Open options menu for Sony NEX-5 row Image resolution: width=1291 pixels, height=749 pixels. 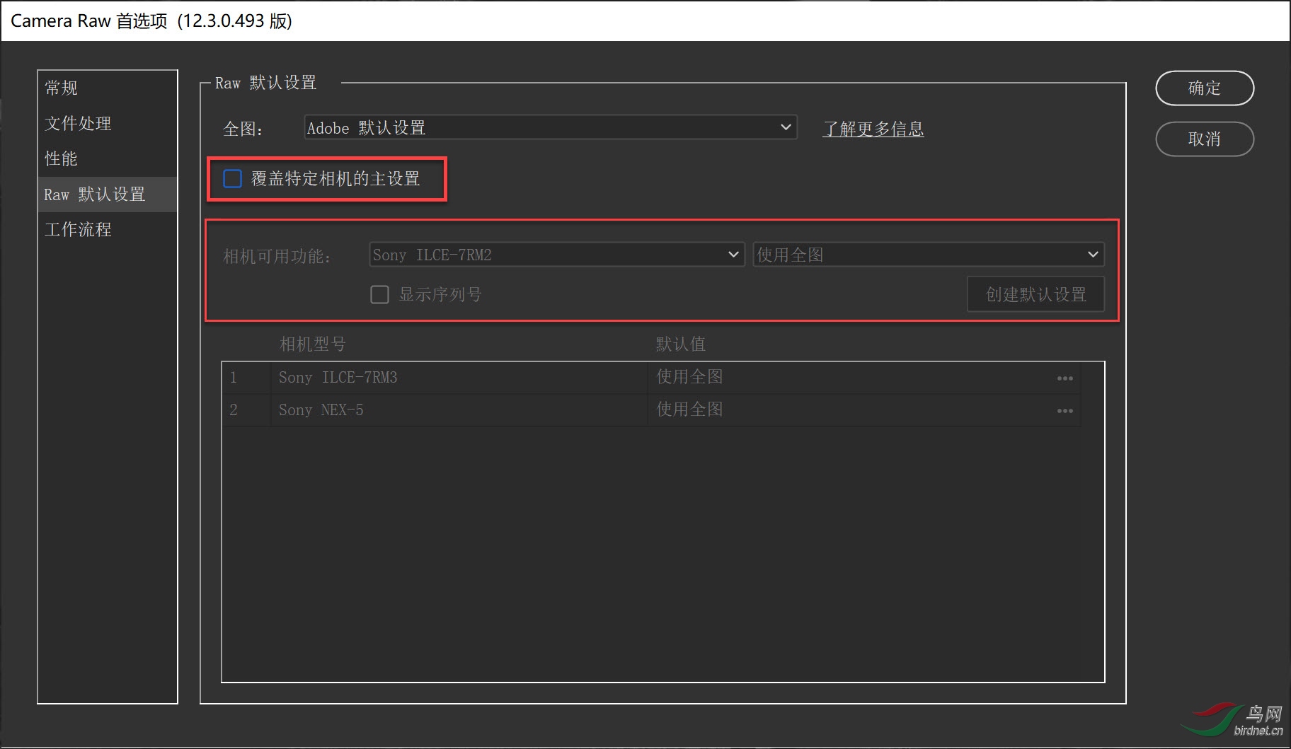(1065, 411)
